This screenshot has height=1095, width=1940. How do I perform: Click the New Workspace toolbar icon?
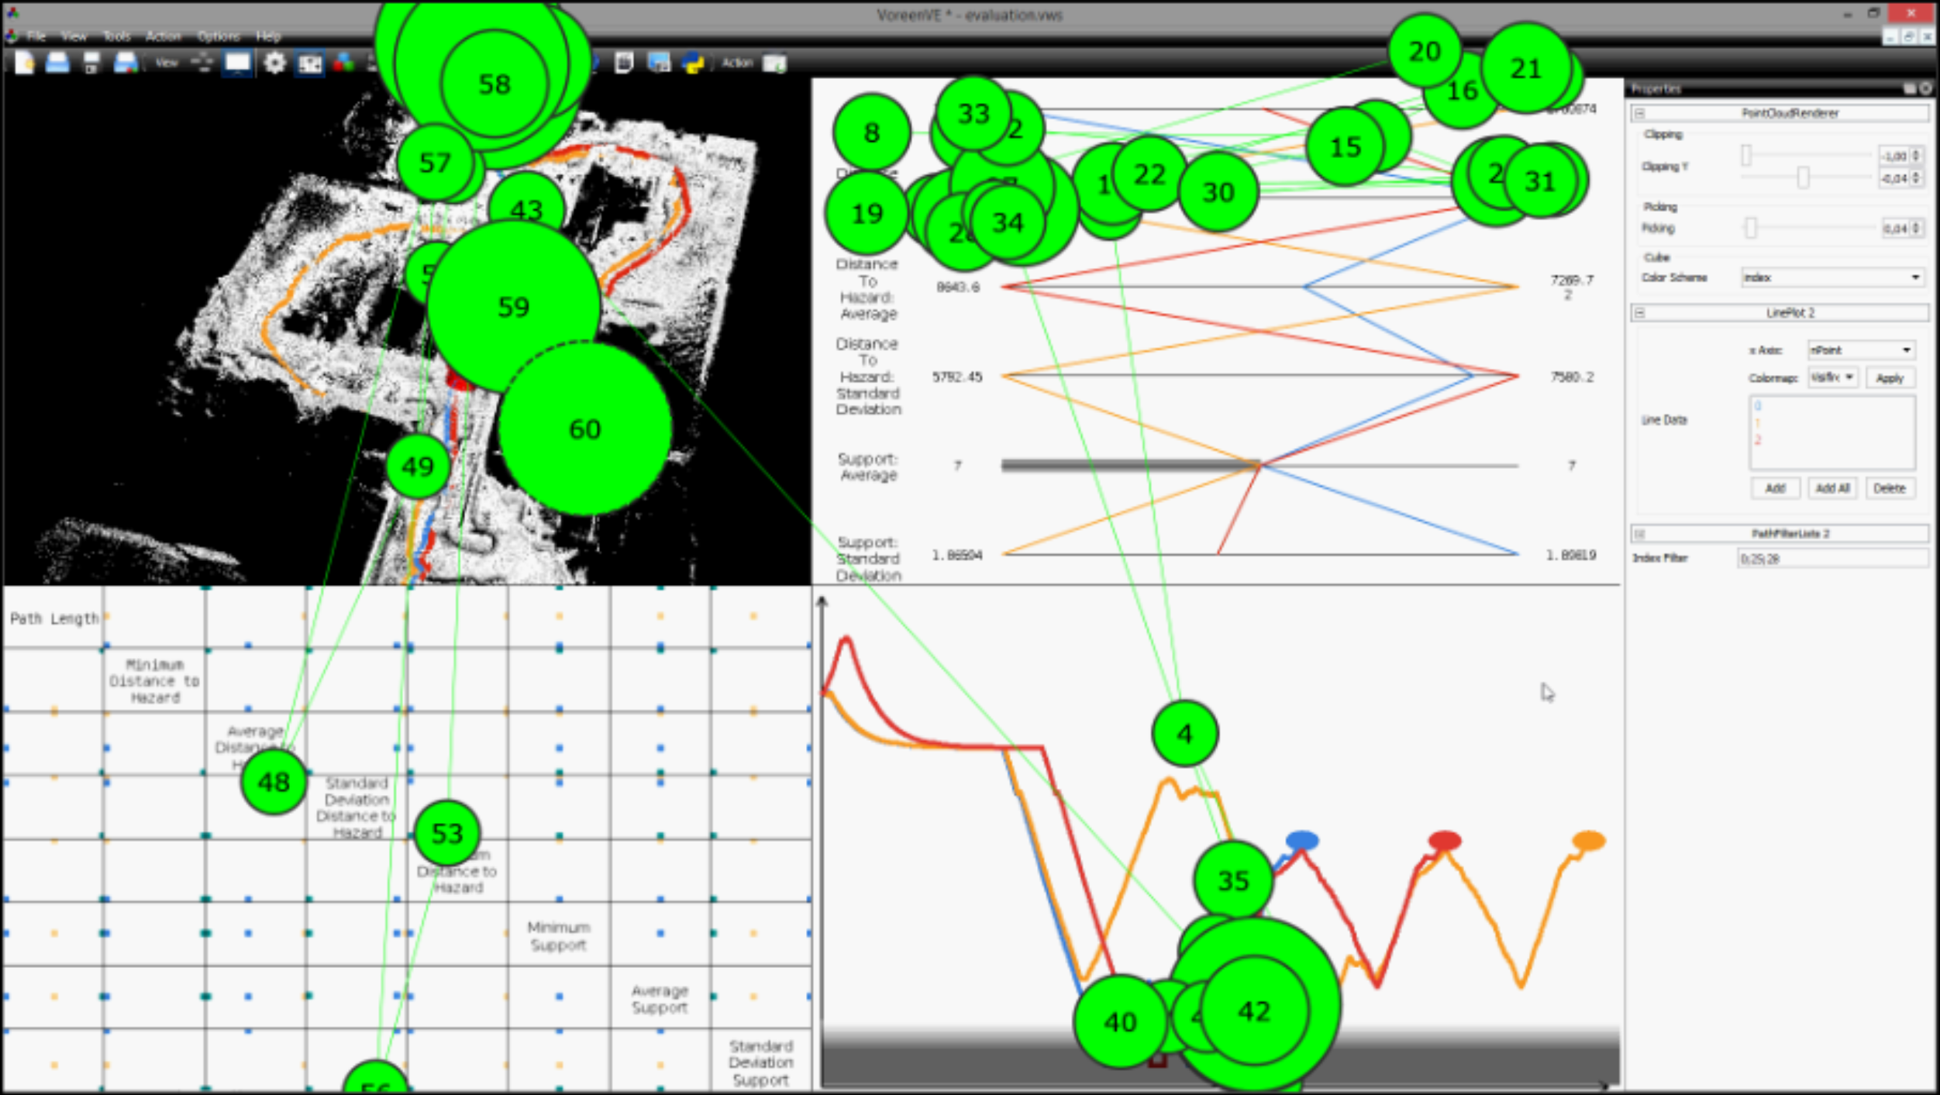click(25, 63)
